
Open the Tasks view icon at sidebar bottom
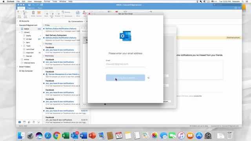click(34, 122)
